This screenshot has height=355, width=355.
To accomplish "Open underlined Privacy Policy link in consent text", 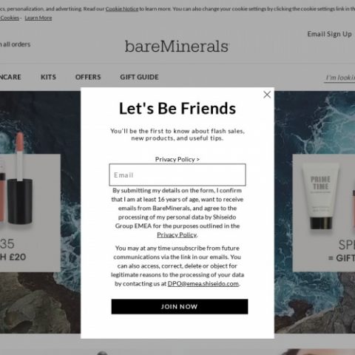I will point(177,234).
